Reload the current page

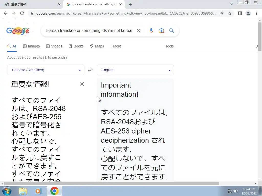click(22, 13)
